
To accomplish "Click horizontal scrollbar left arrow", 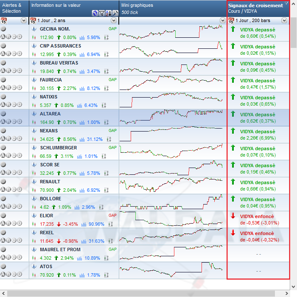I will pos(3,293).
